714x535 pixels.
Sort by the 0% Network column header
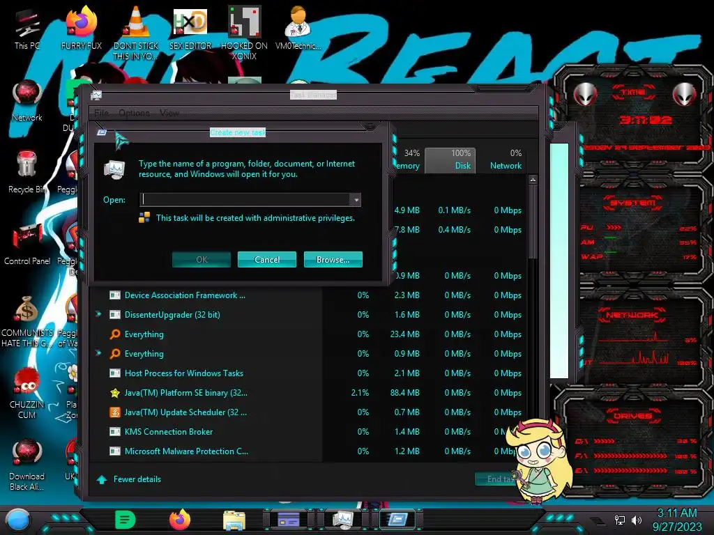pos(501,160)
